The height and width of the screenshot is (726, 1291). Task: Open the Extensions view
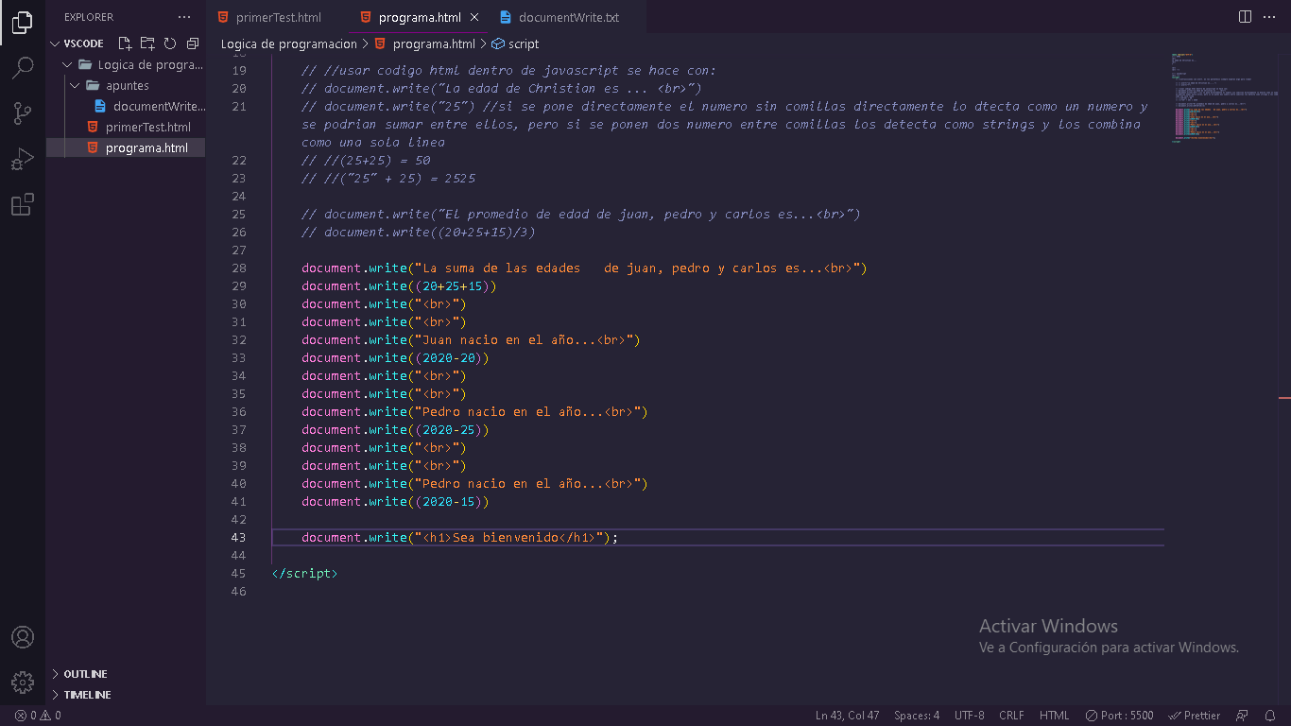coord(23,204)
